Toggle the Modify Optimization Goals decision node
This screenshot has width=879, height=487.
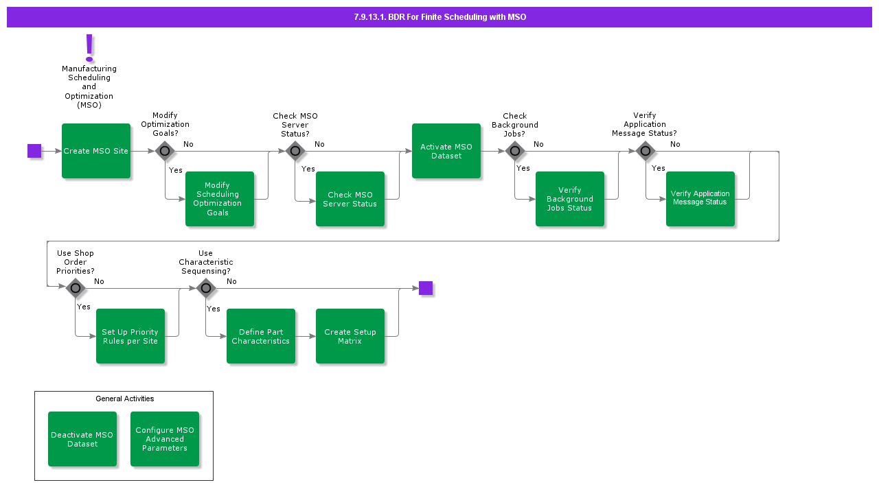coord(165,150)
